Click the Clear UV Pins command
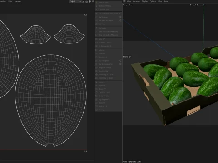The width and height of the screenshot is (218, 163). tap(109, 10)
